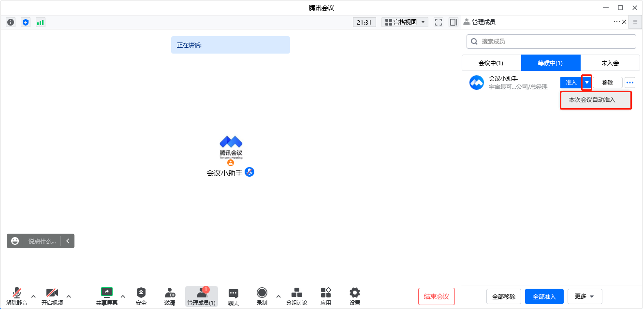This screenshot has width=643, height=309.
Task: Open 分组讨论 breakout rooms
Action: coord(297,296)
